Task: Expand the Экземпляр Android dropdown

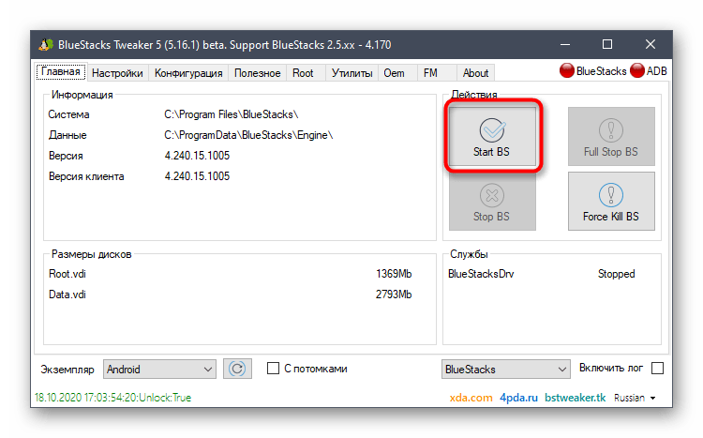Action: pos(159,370)
